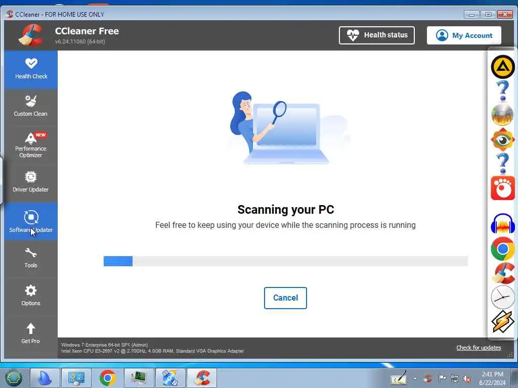Launch AIMP from the side dock
The width and height of the screenshot is (518, 388).
point(502,67)
